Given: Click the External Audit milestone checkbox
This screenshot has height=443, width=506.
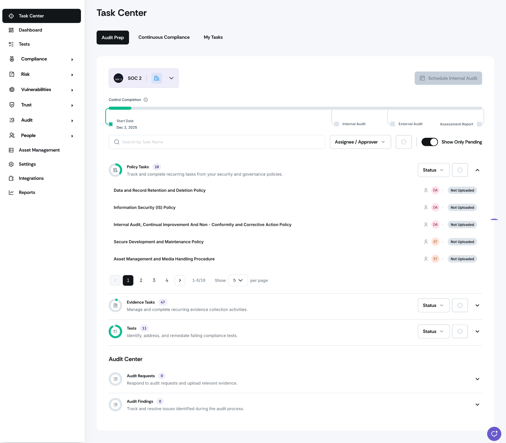Looking at the screenshot, I should click(393, 124).
